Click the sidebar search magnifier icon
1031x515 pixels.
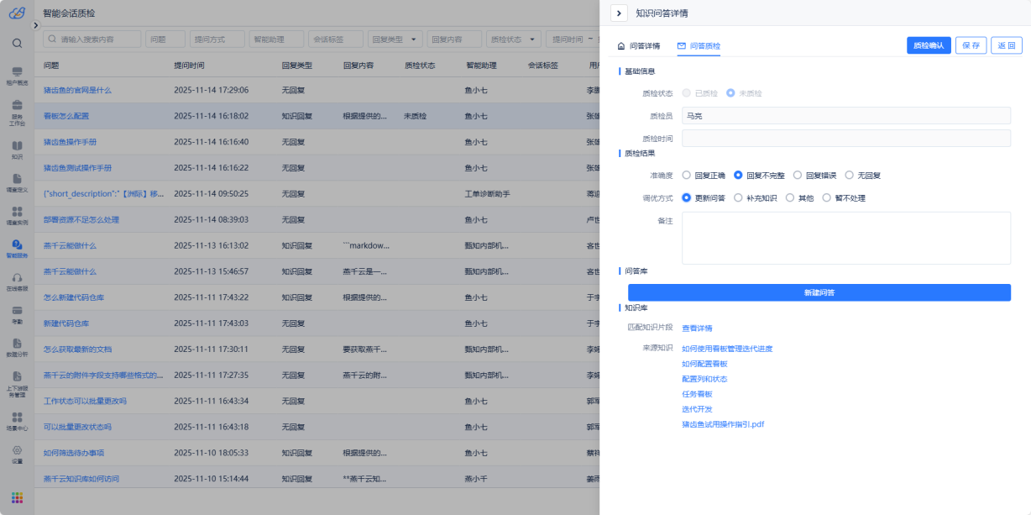coord(17,42)
